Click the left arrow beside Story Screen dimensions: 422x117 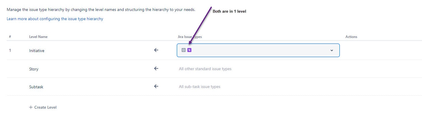tap(156, 68)
